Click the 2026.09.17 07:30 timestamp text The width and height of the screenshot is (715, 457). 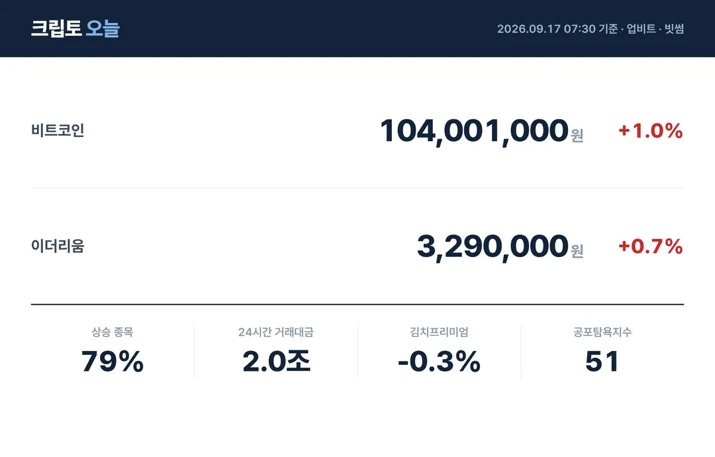pos(546,28)
